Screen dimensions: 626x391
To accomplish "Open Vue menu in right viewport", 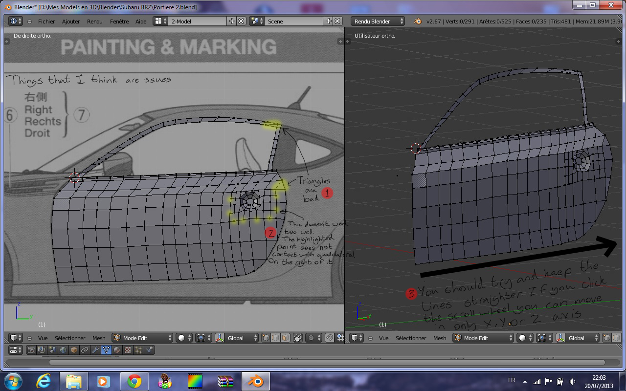I will coord(384,338).
